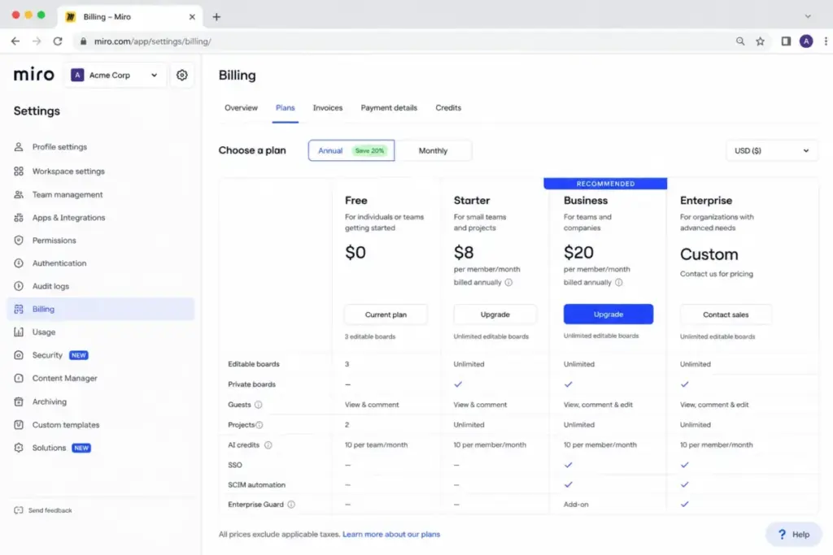Image resolution: width=833 pixels, height=555 pixels.
Task: Click the Apps & Integrations icon
Action: click(19, 218)
